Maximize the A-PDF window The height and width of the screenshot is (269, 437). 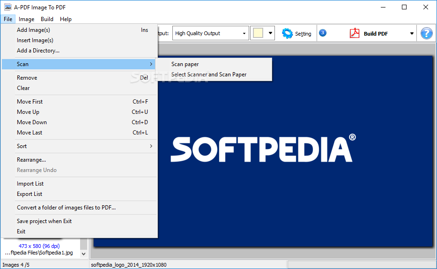coord(404,7)
